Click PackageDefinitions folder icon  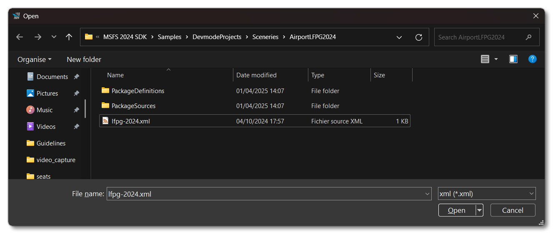click(105, 91)
